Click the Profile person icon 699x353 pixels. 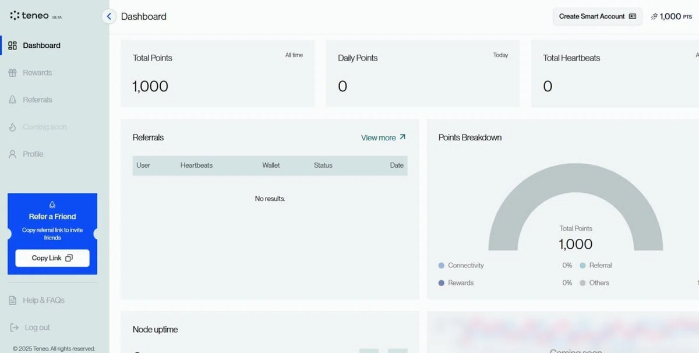tap(12, 154)
